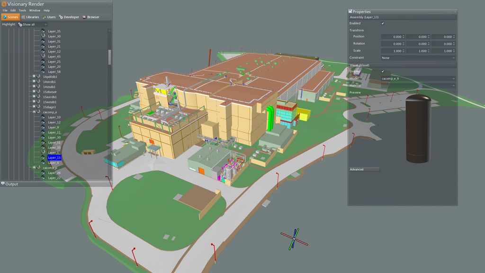Open the Material dropdown
This screenshot has width=485, height=273.
click(418, 86)
